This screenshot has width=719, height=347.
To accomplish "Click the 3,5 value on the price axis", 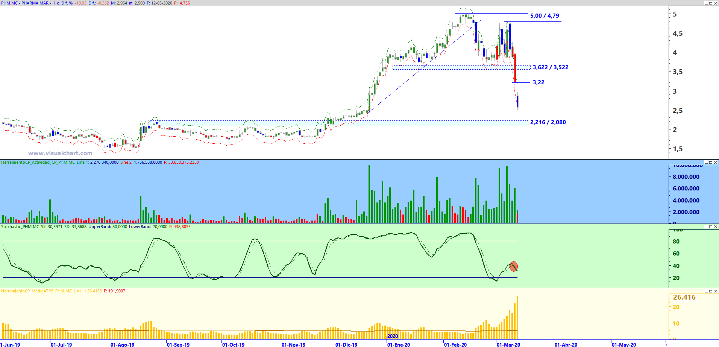I will (x=678, y=72).
